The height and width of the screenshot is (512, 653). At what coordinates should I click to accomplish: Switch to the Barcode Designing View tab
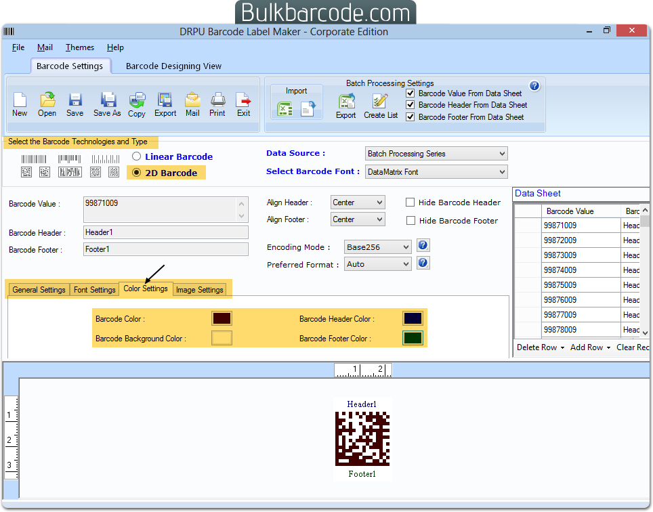point(173,66)
